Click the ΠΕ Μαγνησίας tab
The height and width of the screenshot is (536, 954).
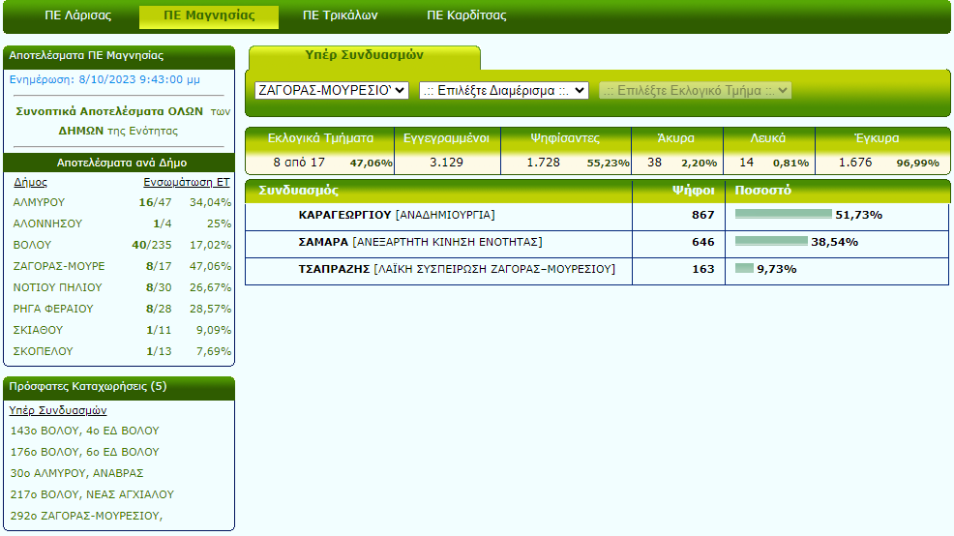click(x=209, y=16)
